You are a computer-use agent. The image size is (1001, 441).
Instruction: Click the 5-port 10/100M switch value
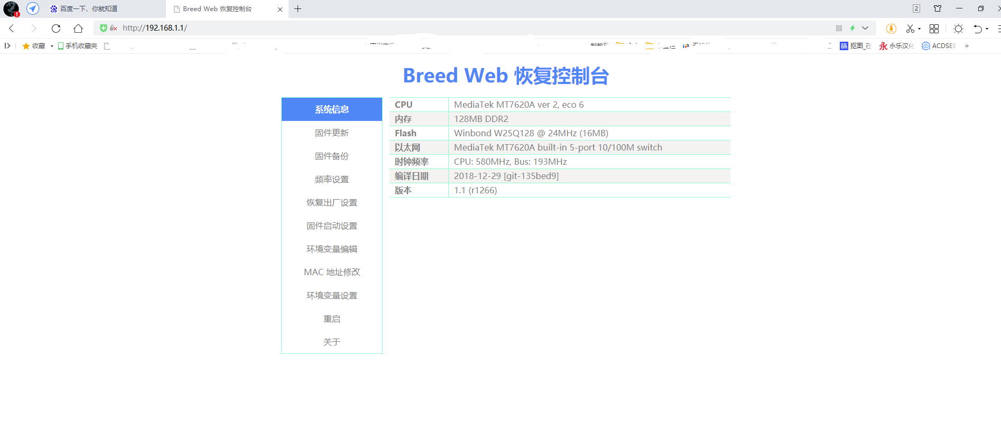click(x=558, y=147)
